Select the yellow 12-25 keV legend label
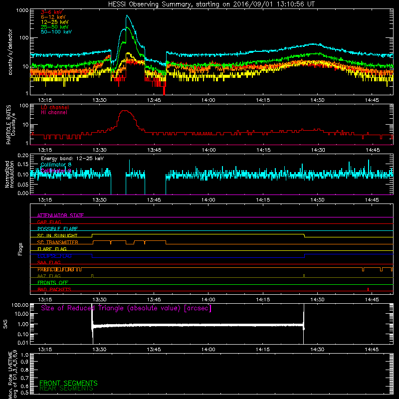This screenshot has height=399, width=399. 55,22
